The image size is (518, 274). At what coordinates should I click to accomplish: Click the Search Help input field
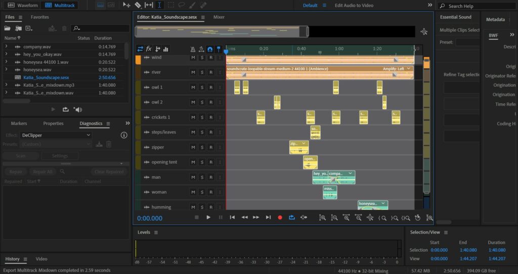(x=478, y=6)
